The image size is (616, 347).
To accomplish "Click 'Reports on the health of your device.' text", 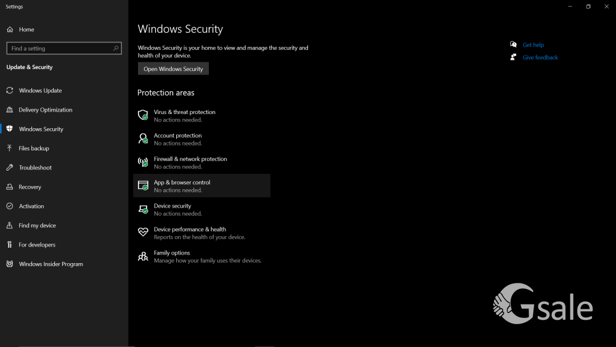I will click(x=200, y=237).
